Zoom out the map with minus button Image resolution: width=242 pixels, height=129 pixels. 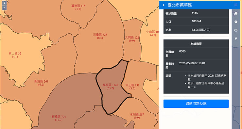(4, 8)
